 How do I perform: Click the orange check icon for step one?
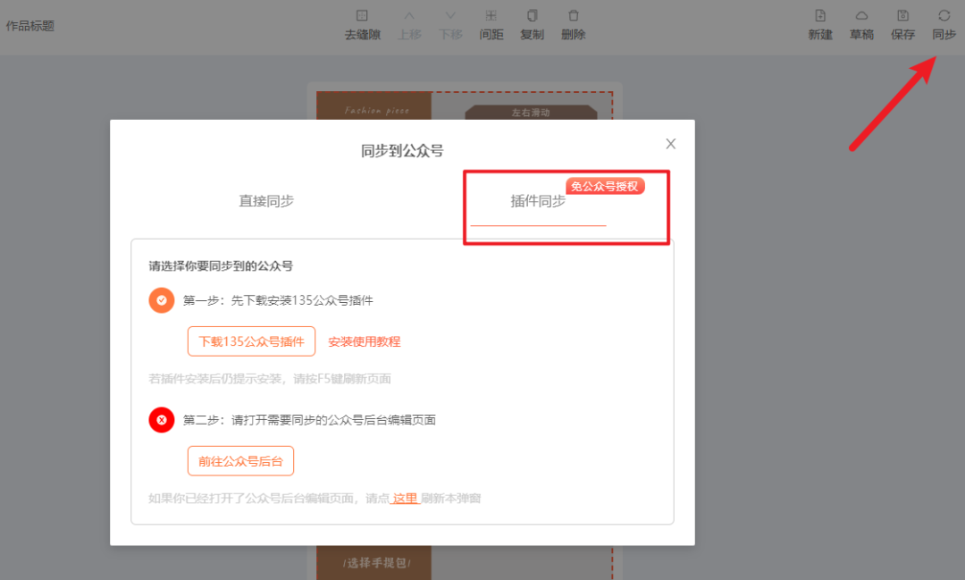pyautogui.click(x=161, y=300)
